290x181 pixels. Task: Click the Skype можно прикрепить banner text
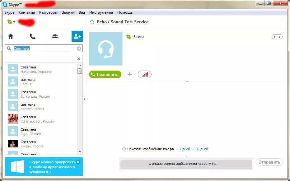tap(52, 167)
